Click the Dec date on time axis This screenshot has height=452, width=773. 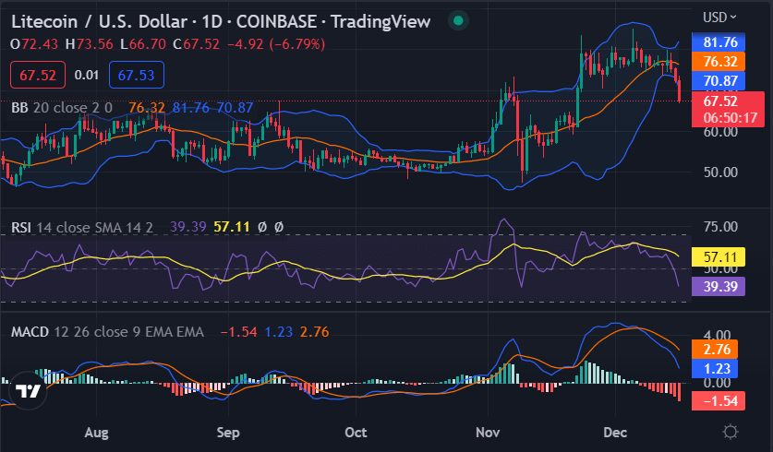click(615, 433)
